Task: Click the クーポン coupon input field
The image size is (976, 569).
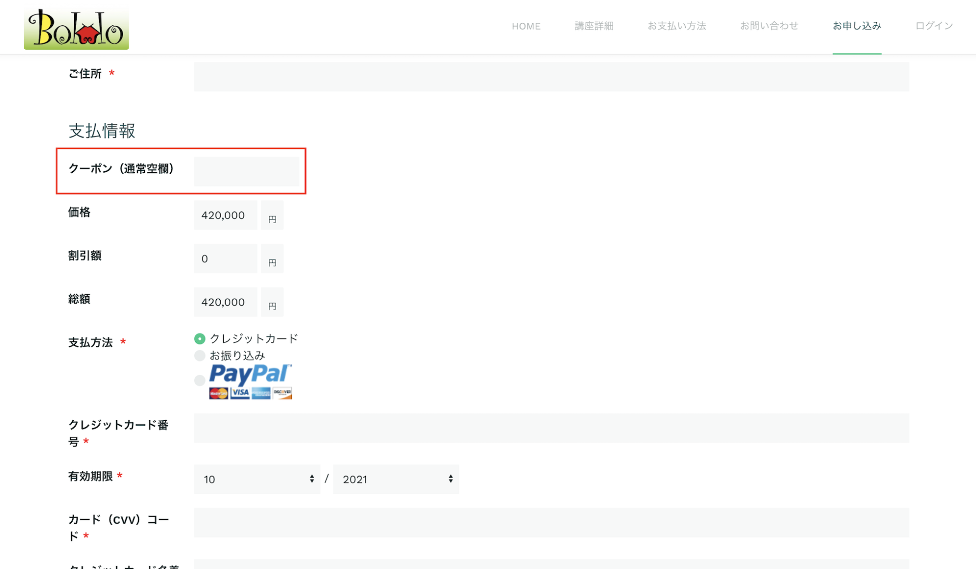Action: 247,171
